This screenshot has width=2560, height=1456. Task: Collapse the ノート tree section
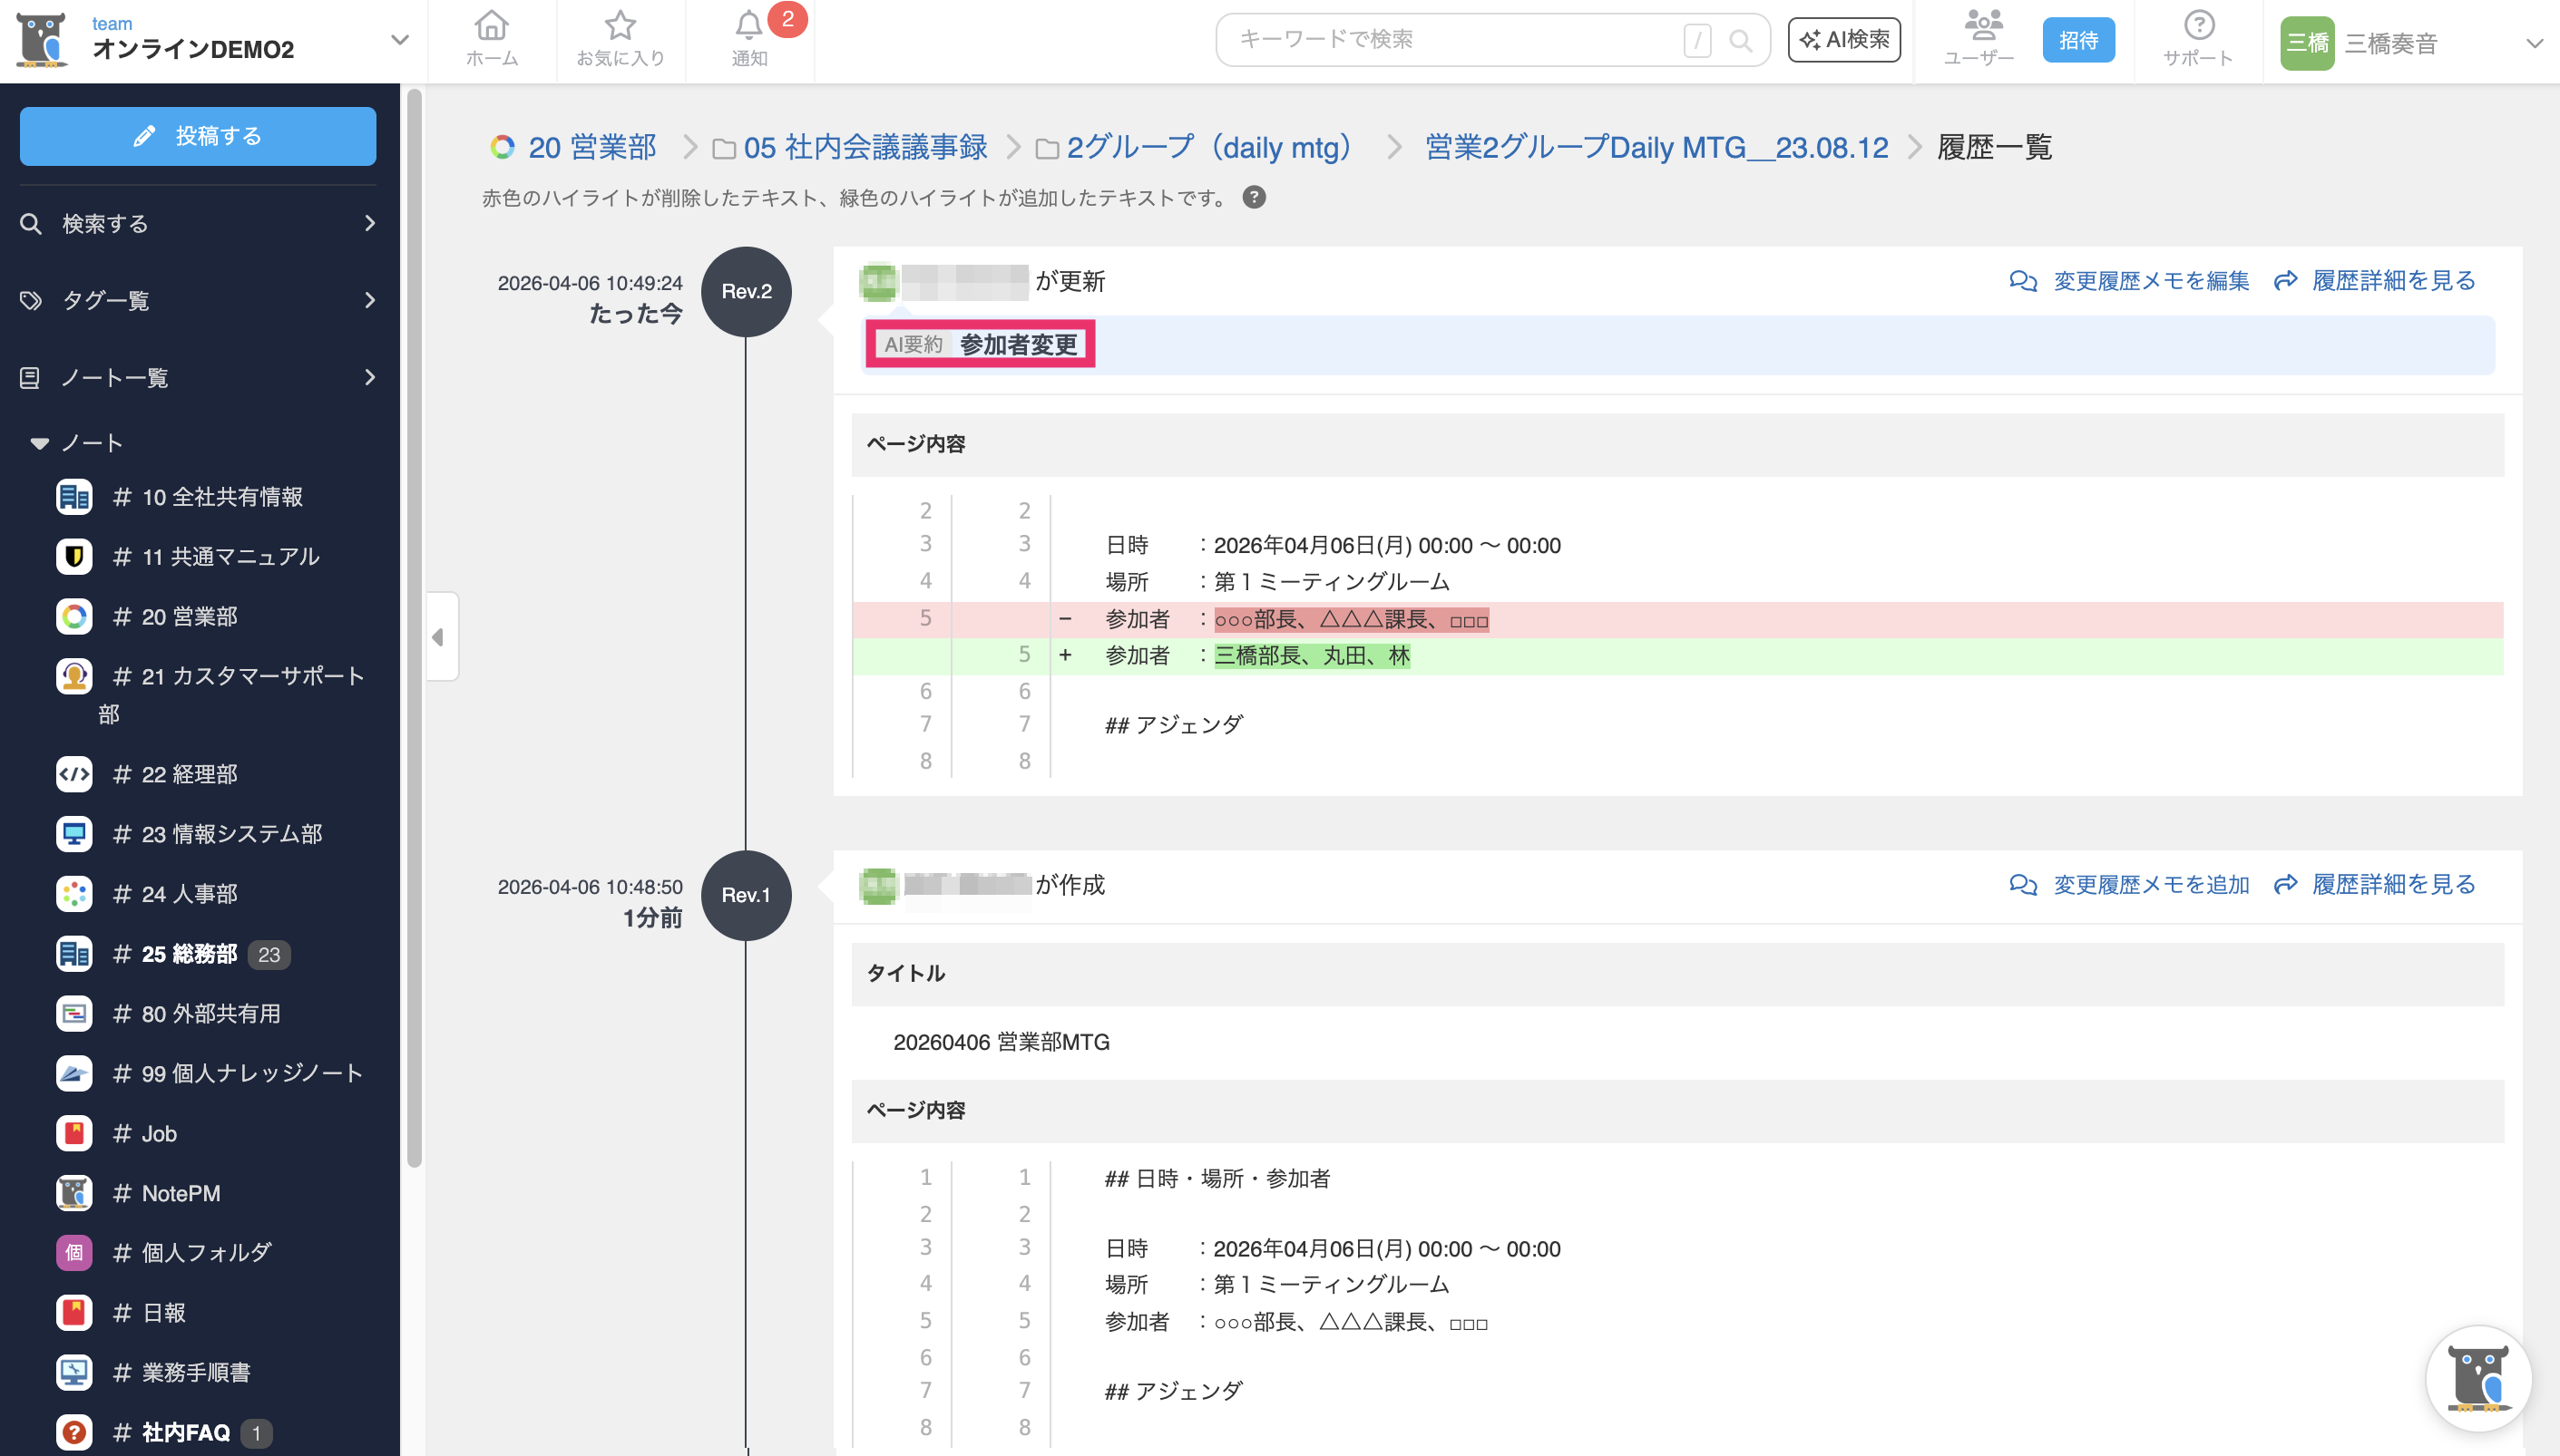(x=40, y=443)
